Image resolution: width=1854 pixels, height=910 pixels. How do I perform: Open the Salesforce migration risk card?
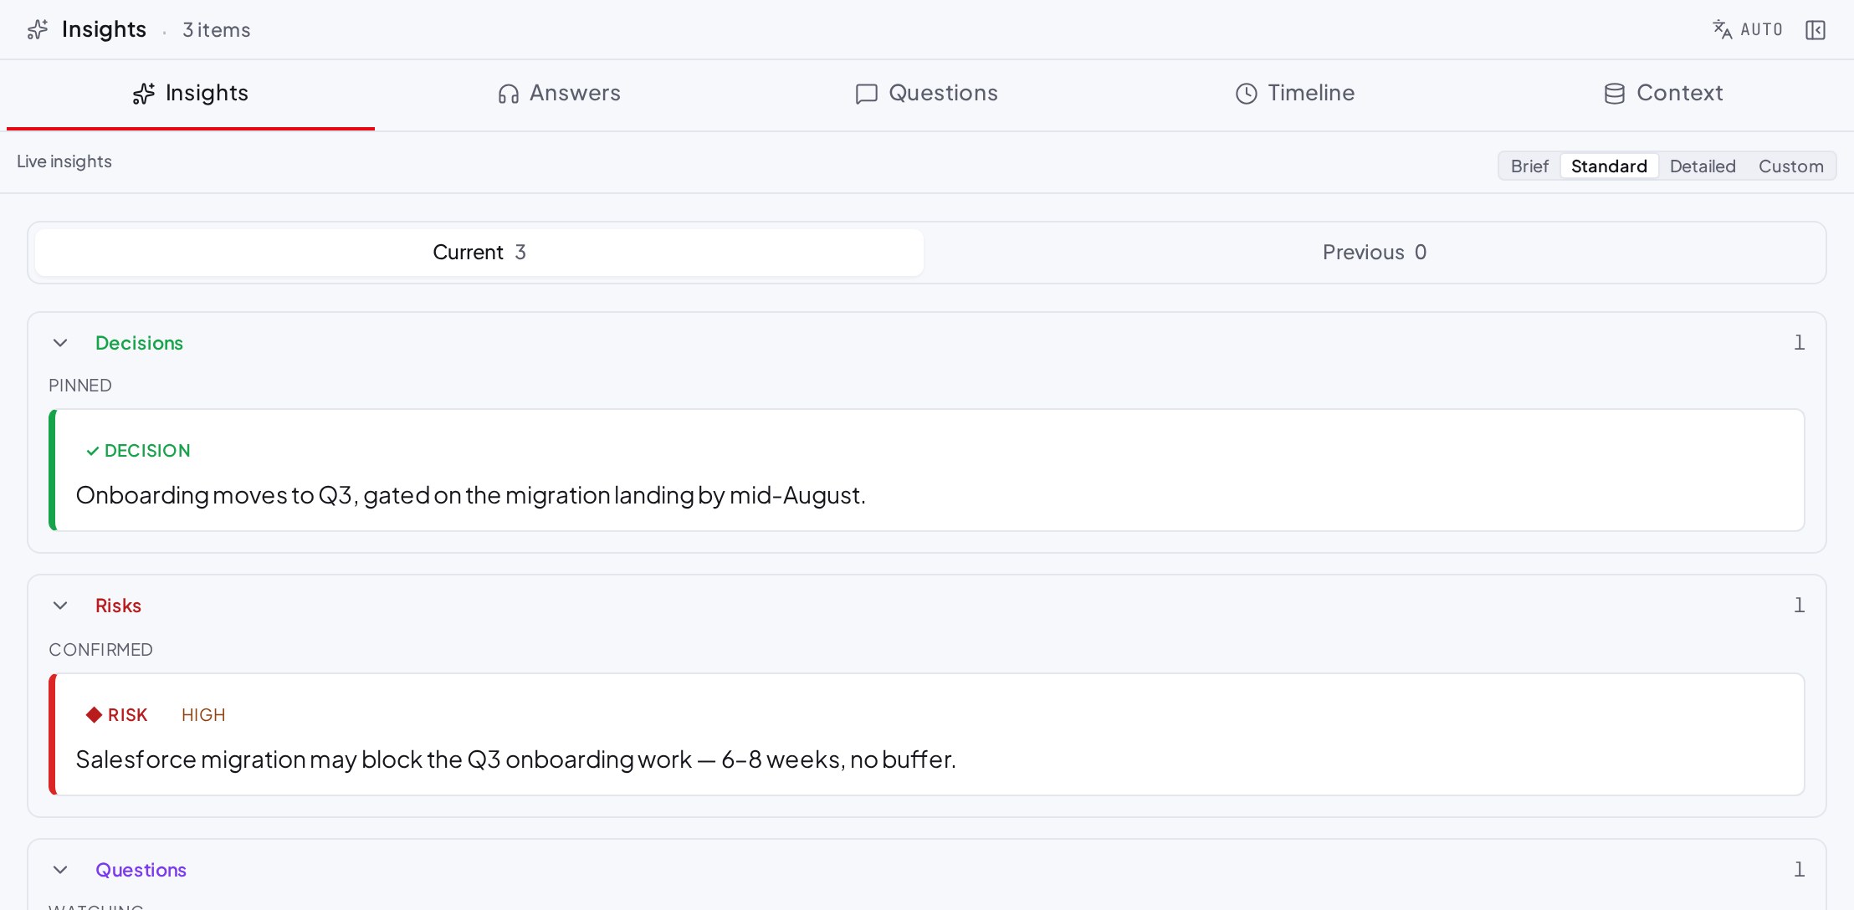tap(927, 734)
